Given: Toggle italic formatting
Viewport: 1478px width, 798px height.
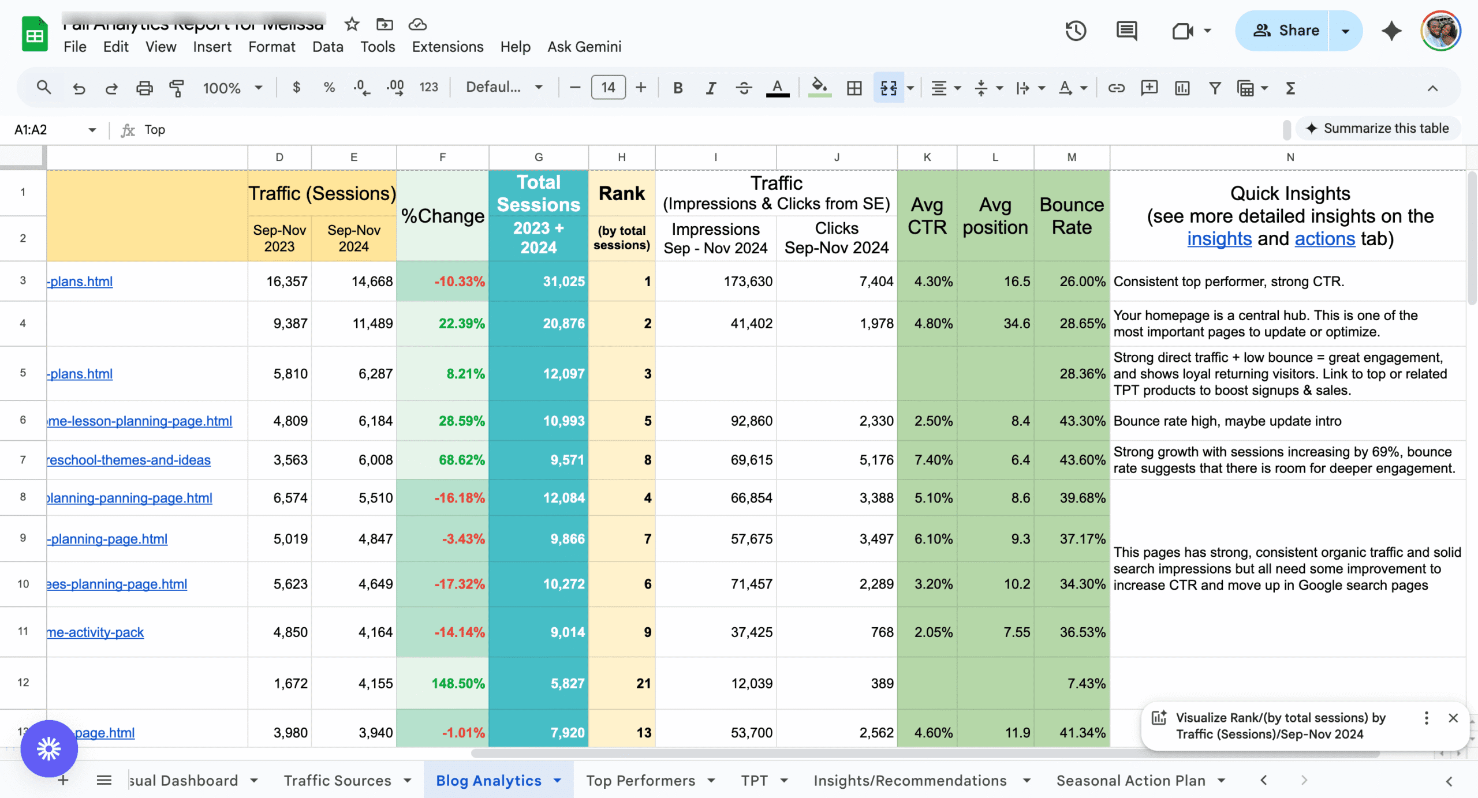Looking at the screenshot, I should [x=711, y=88].
